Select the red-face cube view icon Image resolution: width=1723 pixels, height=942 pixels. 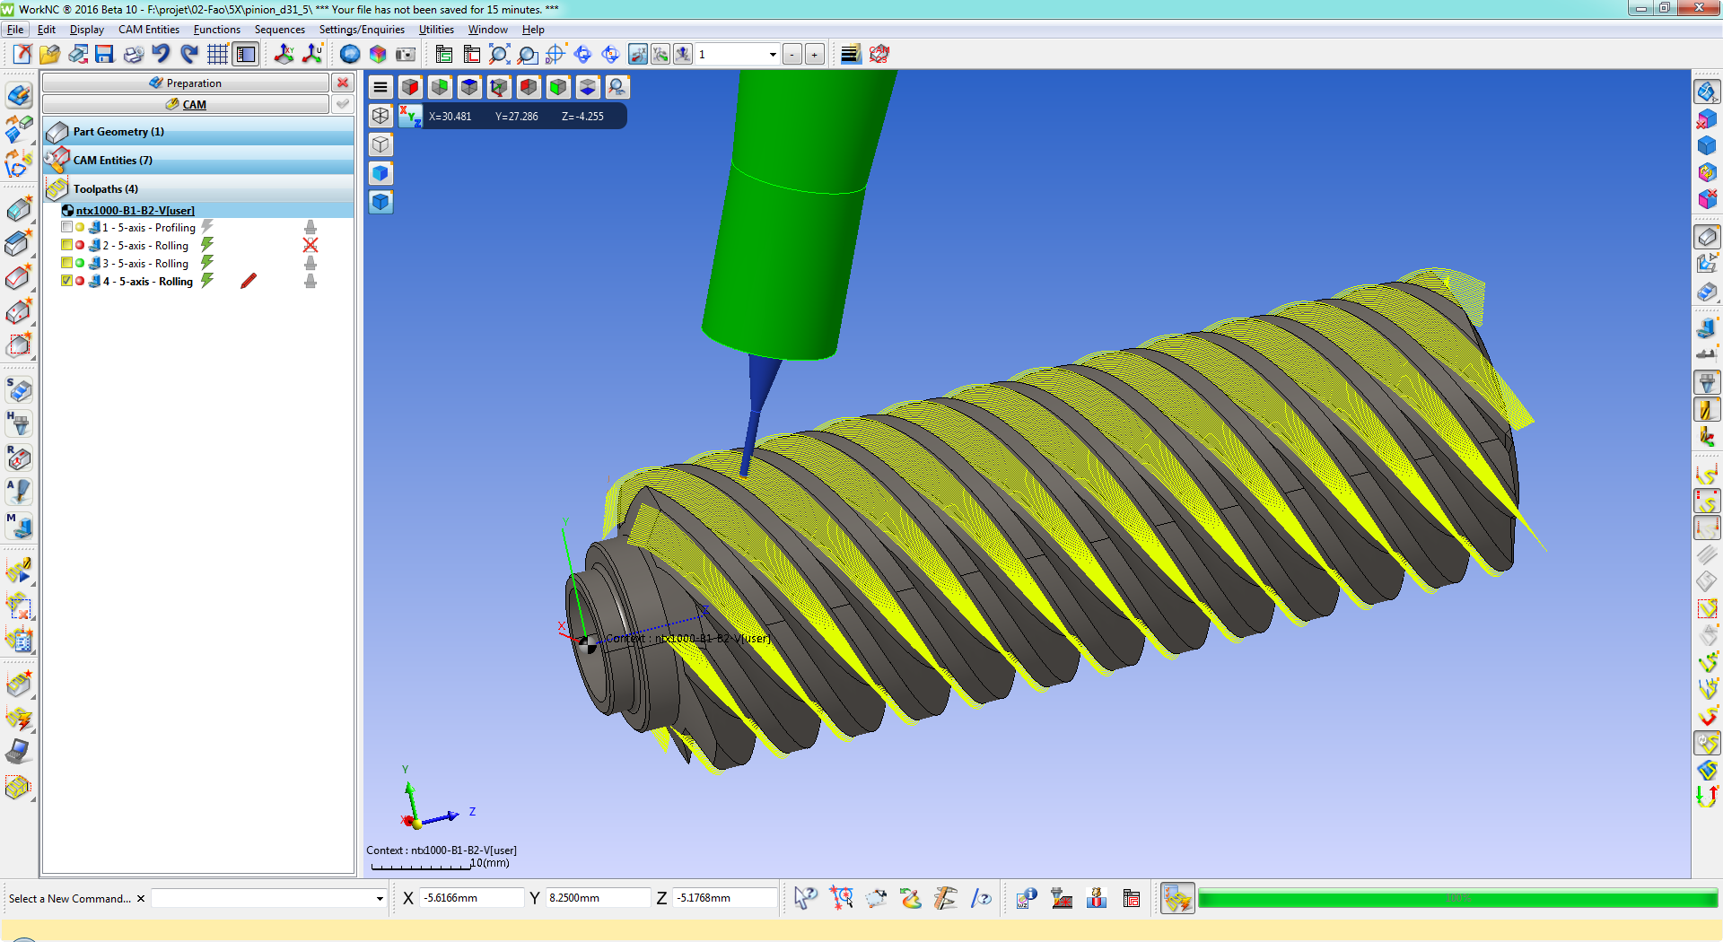411,87
